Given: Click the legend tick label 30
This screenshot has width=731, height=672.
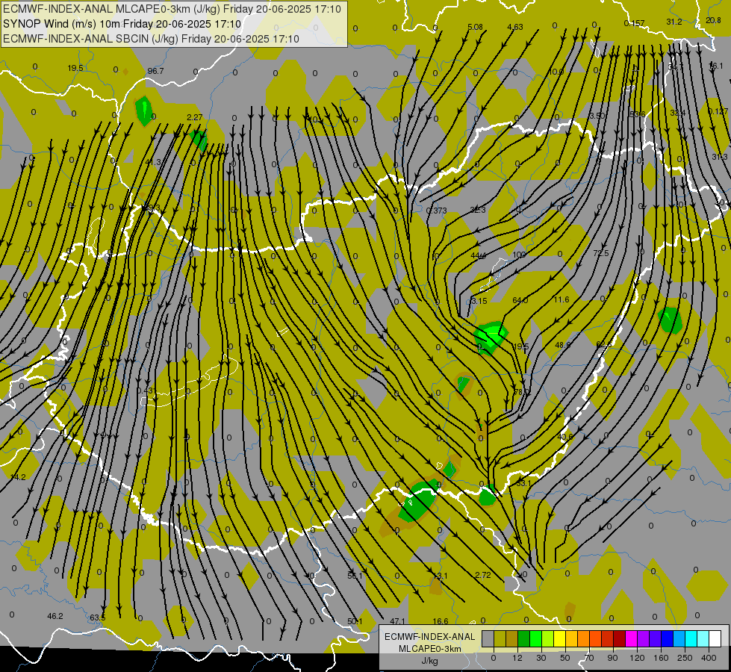Looking at the screenshot, I should pos(541,658).
